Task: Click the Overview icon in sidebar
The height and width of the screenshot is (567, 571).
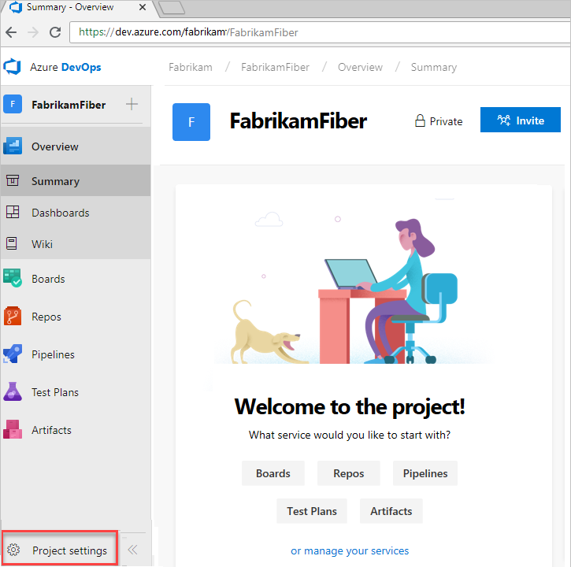Action: (13, 146)
